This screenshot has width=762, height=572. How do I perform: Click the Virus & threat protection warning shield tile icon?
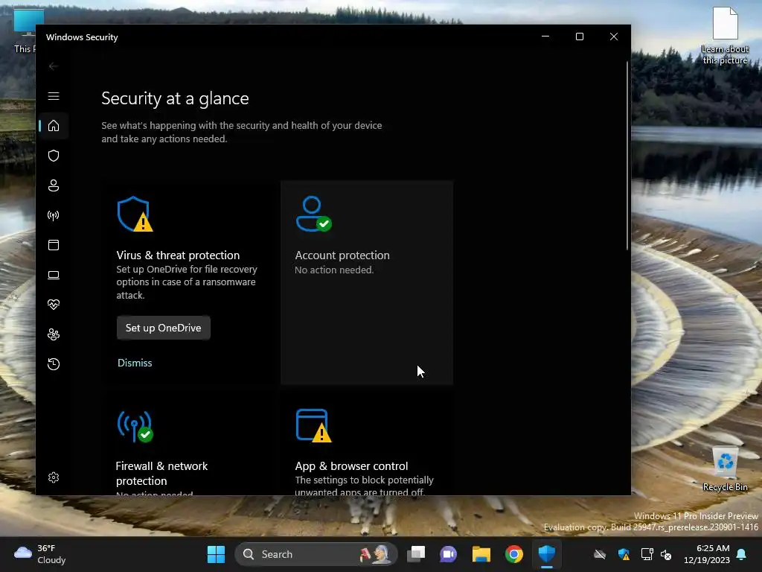click(135, 214)
